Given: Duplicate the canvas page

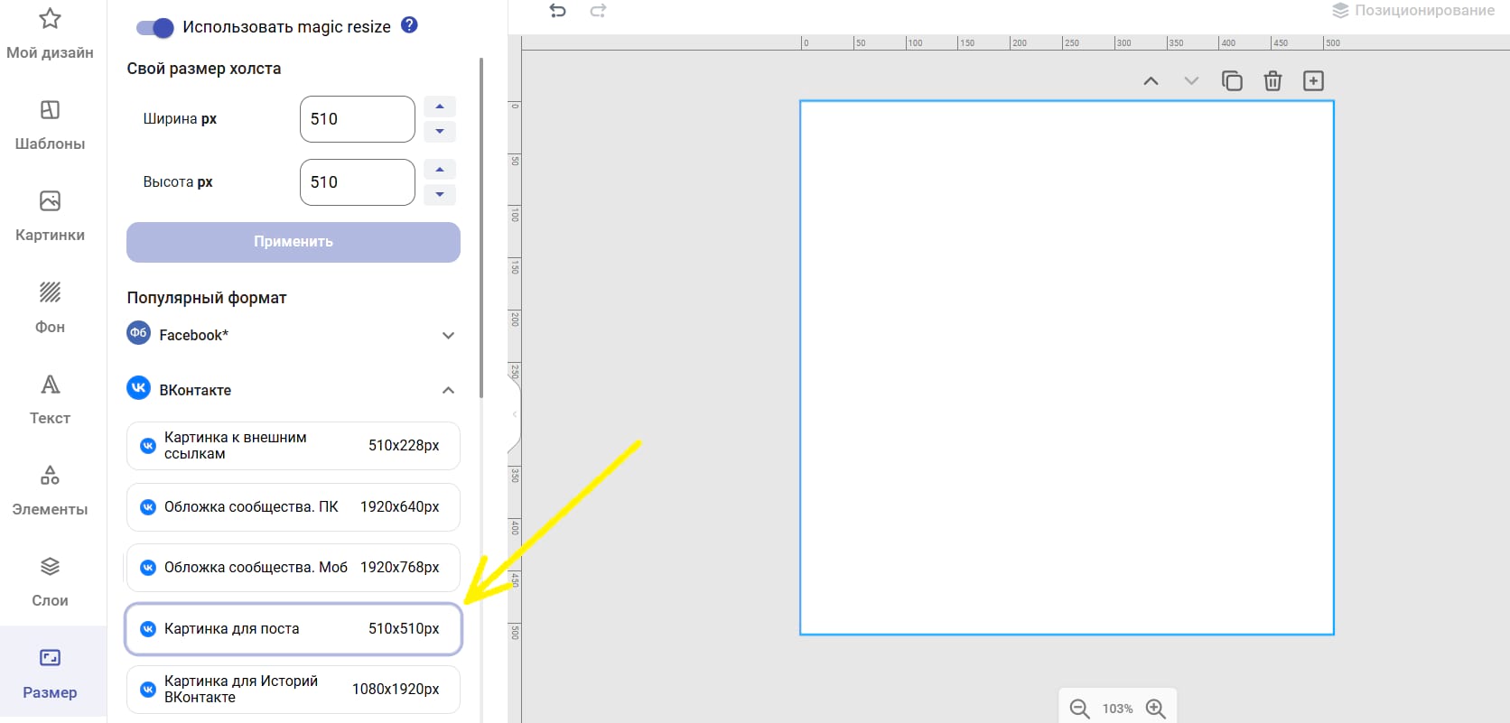Looking at the screenshot, I should coord(1232,81).
